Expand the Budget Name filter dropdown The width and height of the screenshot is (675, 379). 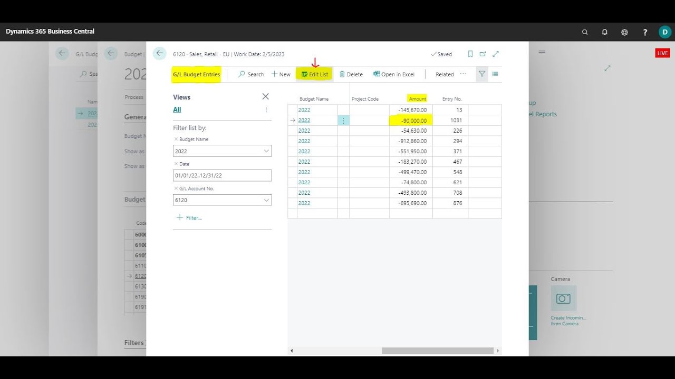(x=266, y=151)
